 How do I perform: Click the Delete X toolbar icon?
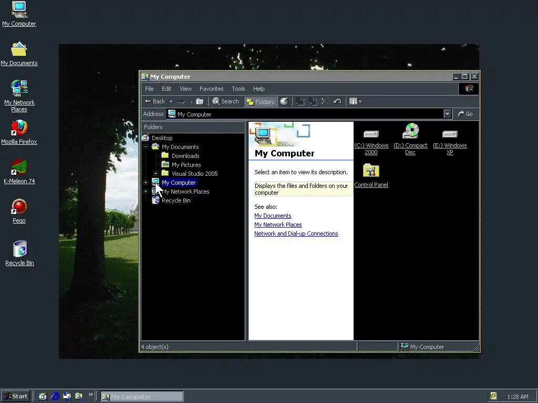(325, 101)
